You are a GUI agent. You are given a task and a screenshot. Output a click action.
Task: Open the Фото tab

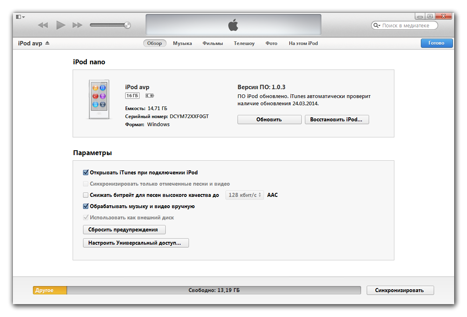point(271,43)
